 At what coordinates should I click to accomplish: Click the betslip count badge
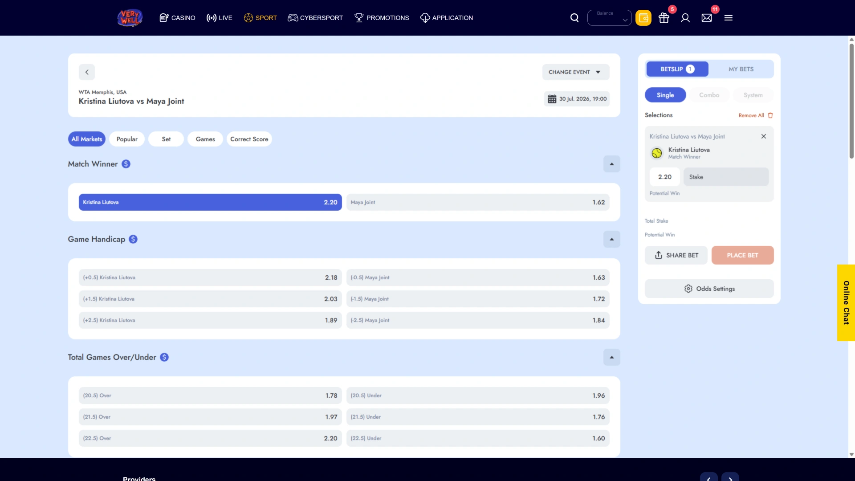[690, 69]
